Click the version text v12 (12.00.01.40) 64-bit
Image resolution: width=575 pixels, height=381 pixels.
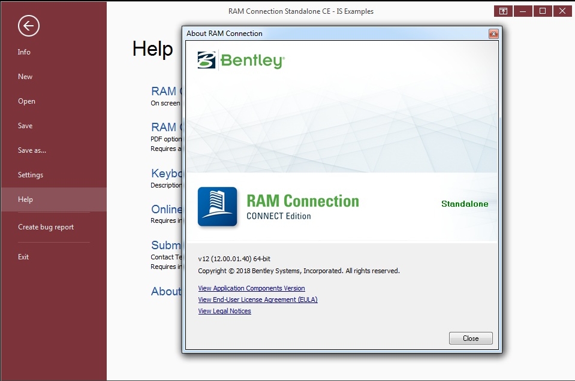pyautogui.click(x=234, y=259)
